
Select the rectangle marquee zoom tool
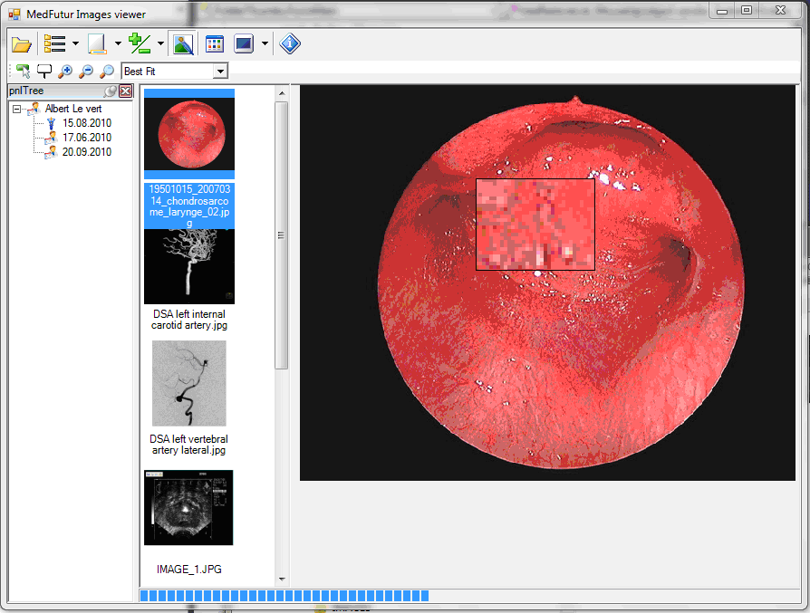43,72
